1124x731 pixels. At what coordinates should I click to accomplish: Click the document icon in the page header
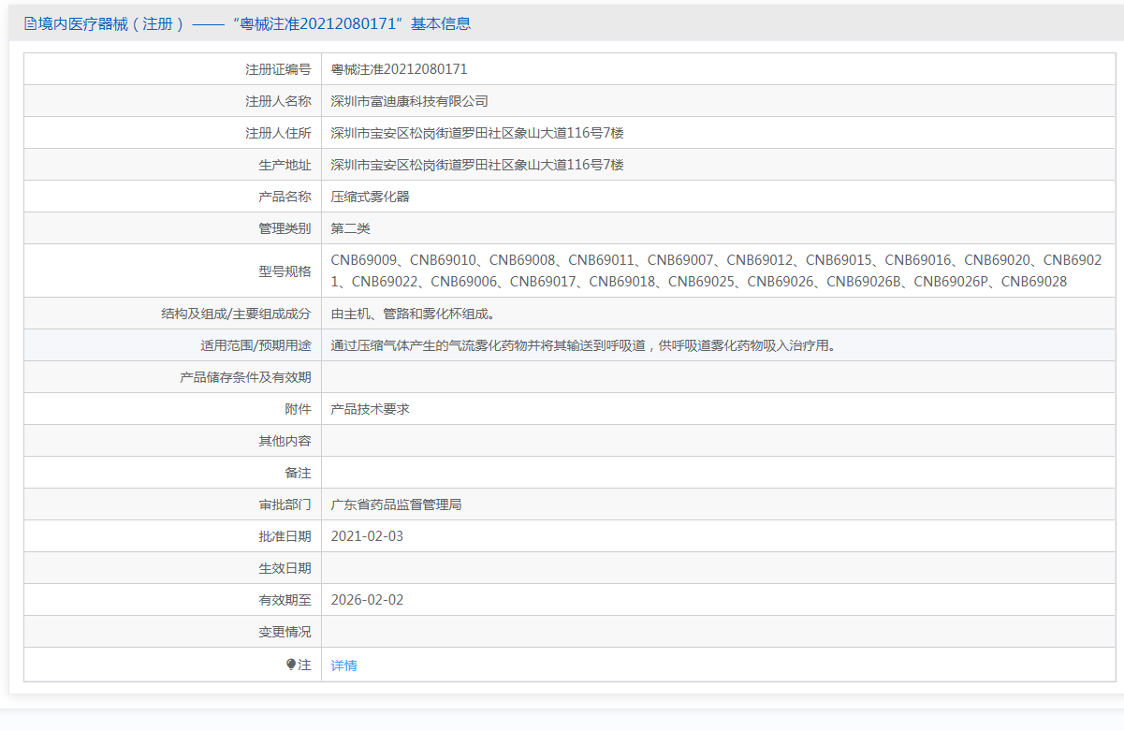(x=31, y=24)
